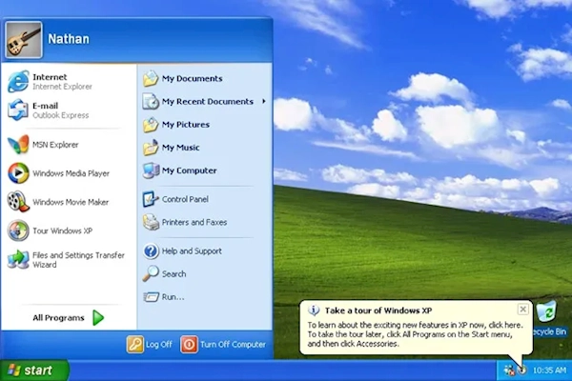Expand My Recent Documents submenu arrow

click(x=264, y=102)
